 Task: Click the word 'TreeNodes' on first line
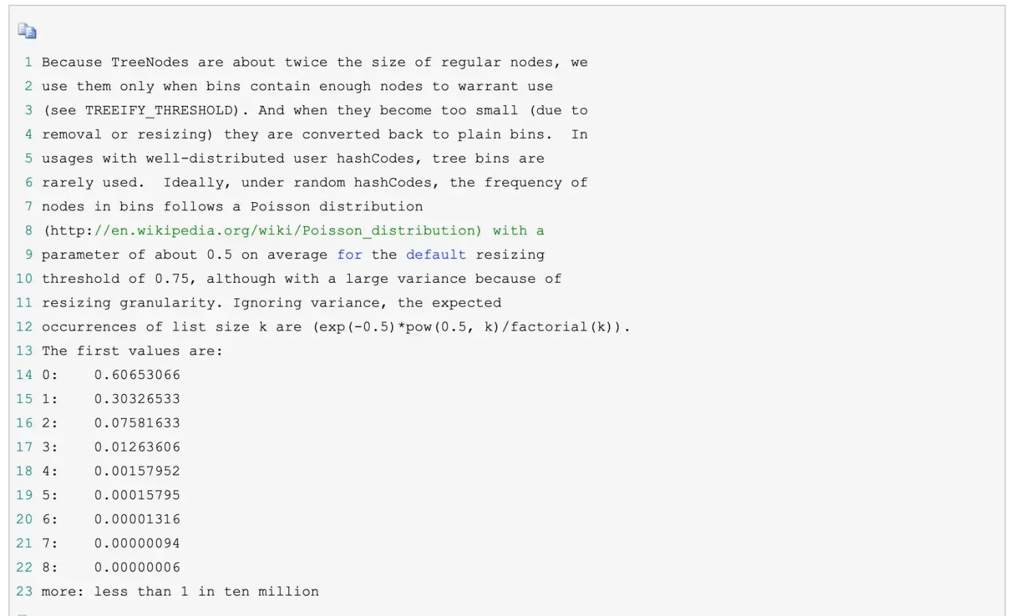point(150,62)
